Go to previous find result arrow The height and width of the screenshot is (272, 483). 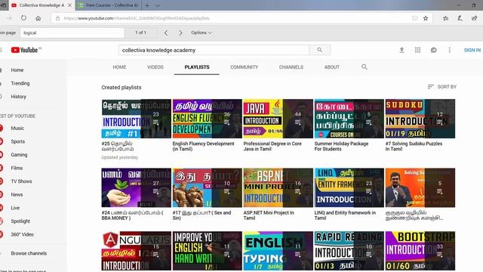(x=166, y=32)
